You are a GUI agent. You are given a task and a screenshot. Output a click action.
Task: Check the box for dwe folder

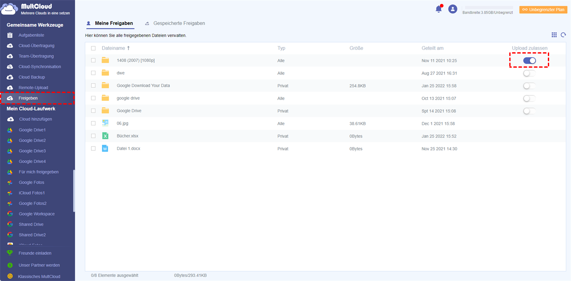click(93, 73)
